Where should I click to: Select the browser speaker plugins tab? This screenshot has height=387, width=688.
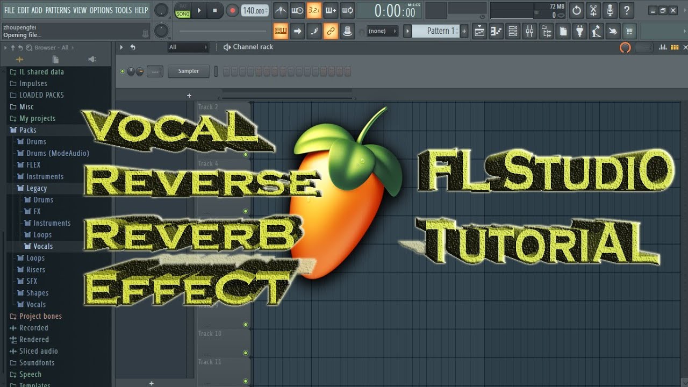(92, 59)
